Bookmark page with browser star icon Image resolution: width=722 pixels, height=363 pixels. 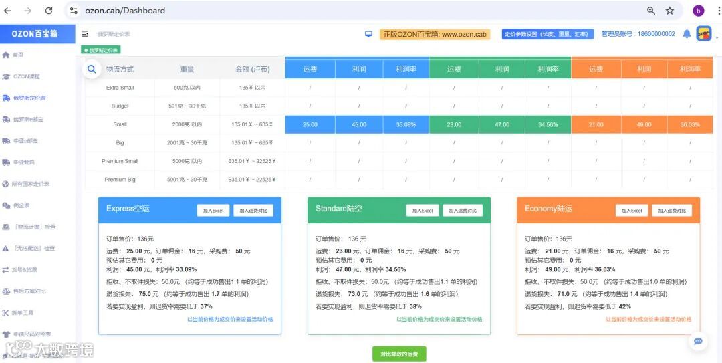pos(670,11)
